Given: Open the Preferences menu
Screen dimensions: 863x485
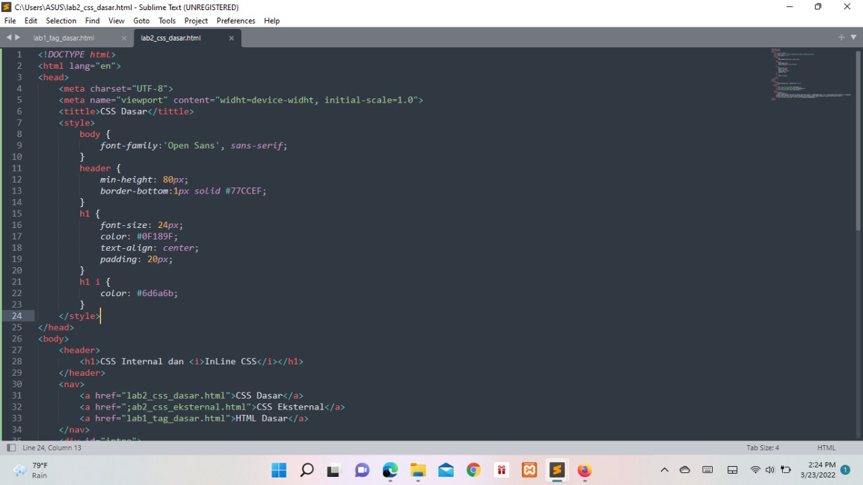Looking at the screenshot, I should [x=235, y=20].
